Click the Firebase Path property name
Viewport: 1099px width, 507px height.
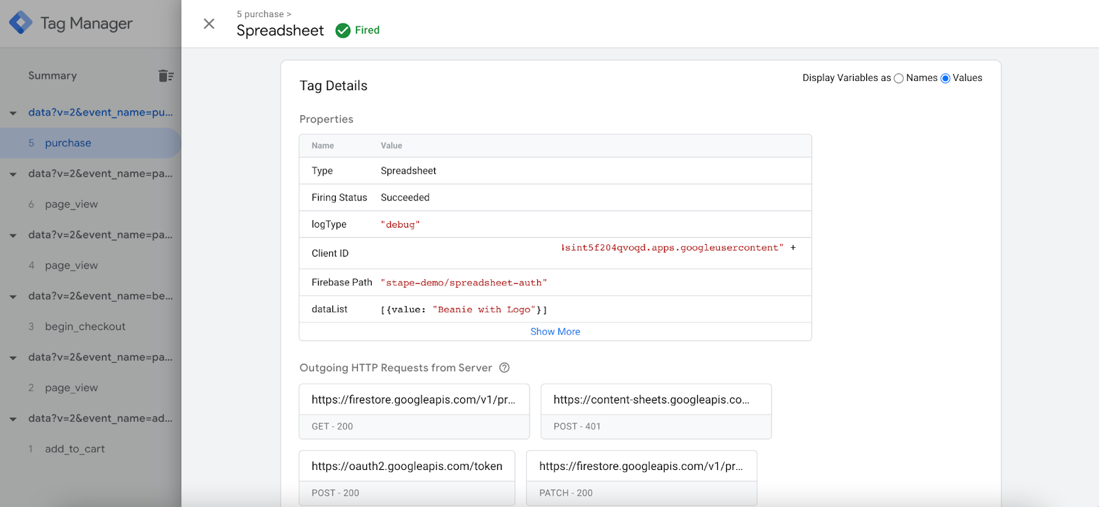(x=341, y=283)
